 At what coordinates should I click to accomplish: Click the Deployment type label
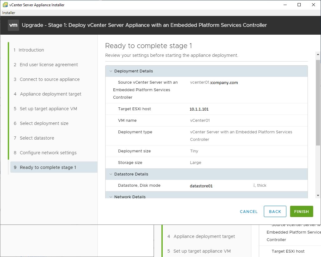tap(135, 132)
